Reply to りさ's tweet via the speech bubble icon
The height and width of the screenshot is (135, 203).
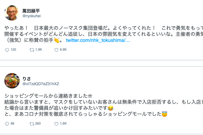[x=7, y=124]
